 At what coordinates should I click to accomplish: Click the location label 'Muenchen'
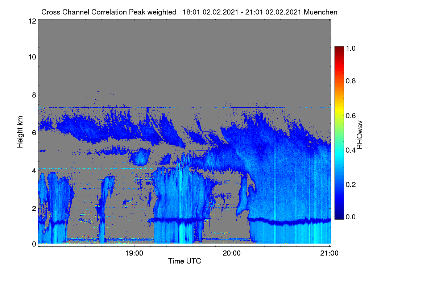[321, 12]
